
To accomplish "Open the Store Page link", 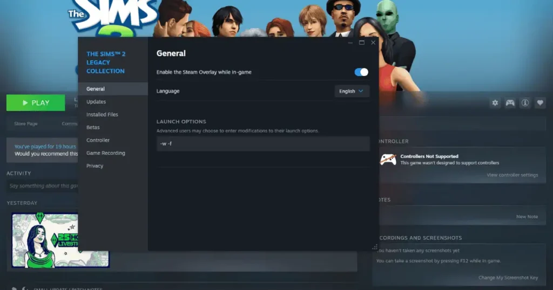I will [x=26, y=123].
